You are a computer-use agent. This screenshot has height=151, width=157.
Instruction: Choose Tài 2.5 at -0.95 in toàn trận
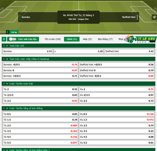(40, 101)
